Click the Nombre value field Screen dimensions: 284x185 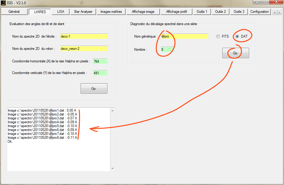pyautogui.click(x=167, y=50)
